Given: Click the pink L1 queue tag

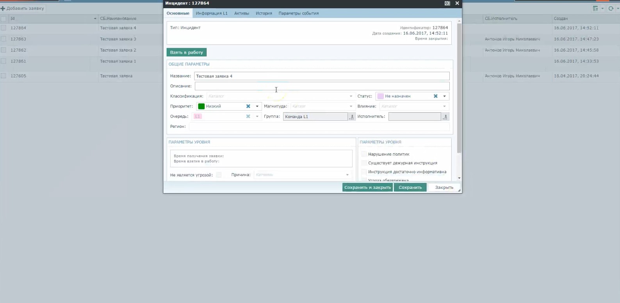Looking at the screenshot, I should pos(198,117).
